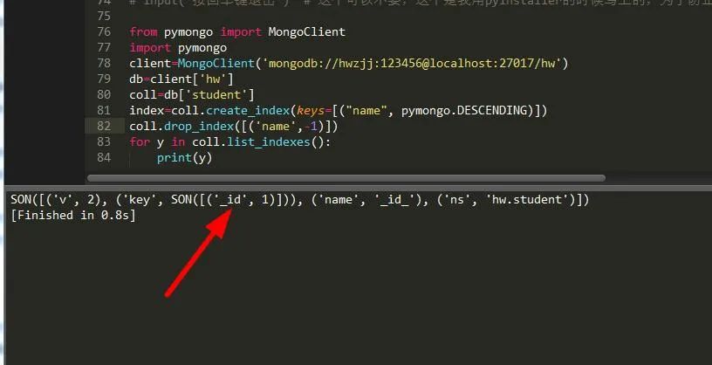The width and height of the screenshot is (712, 365).
Task: Click the create_index method call
Action: (x=248, y=110)
